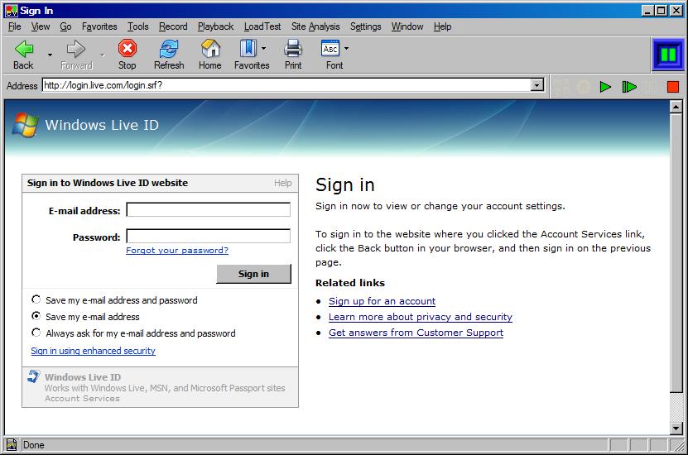The image size is (688, 455).
Task: Open Forgot your password link
Action: click(177, 251)
